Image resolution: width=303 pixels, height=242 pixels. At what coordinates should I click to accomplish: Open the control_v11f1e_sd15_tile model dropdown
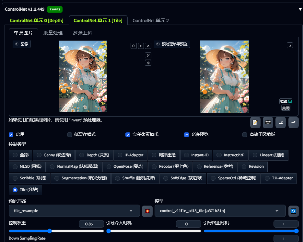tap(220, 211)
